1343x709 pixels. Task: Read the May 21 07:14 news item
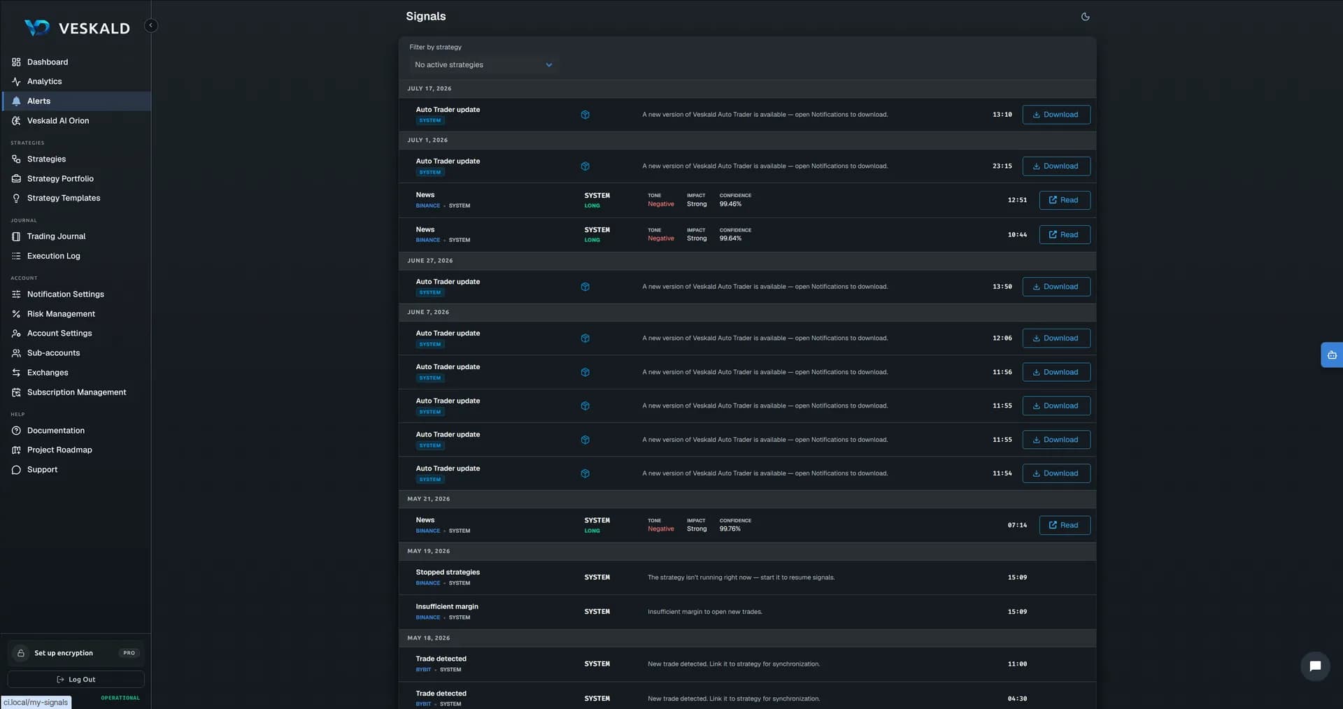coord(1064,525)
